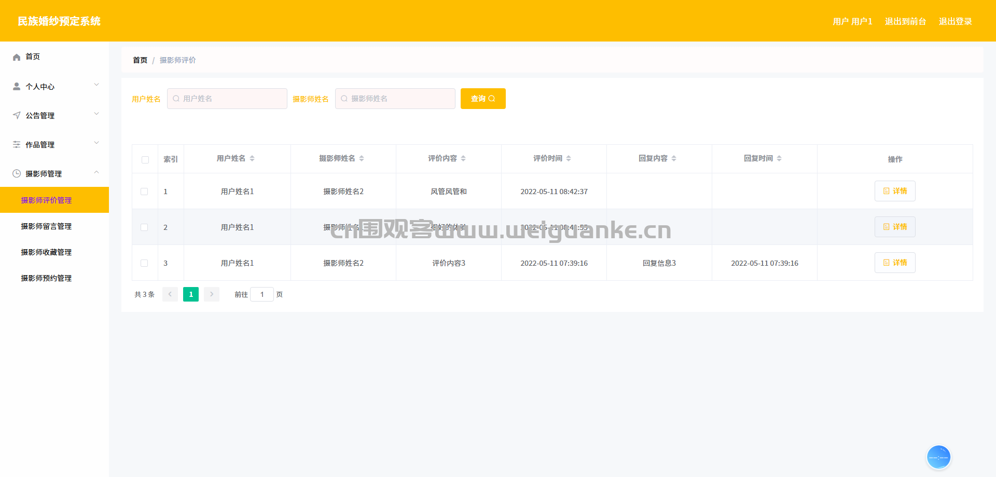Click cell 回复信息3
The image size is (996, 477).
[x=659, y=263]
